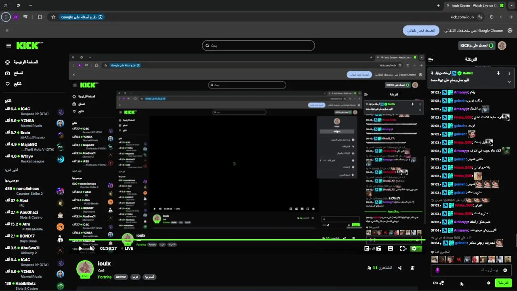This screenshot has width=517, height=291.
Task: Collapse the chat panel with the arrow icon
Action: coord(431,59)
